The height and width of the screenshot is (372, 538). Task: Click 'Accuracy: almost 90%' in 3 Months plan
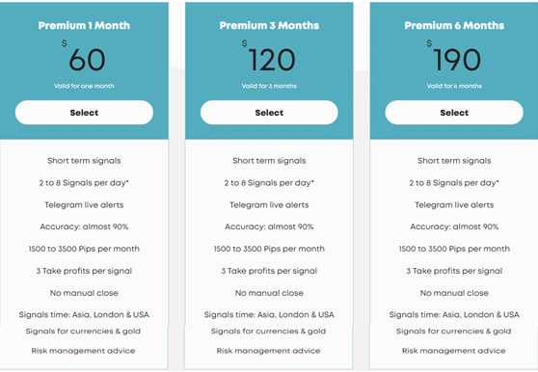(269, 226)
